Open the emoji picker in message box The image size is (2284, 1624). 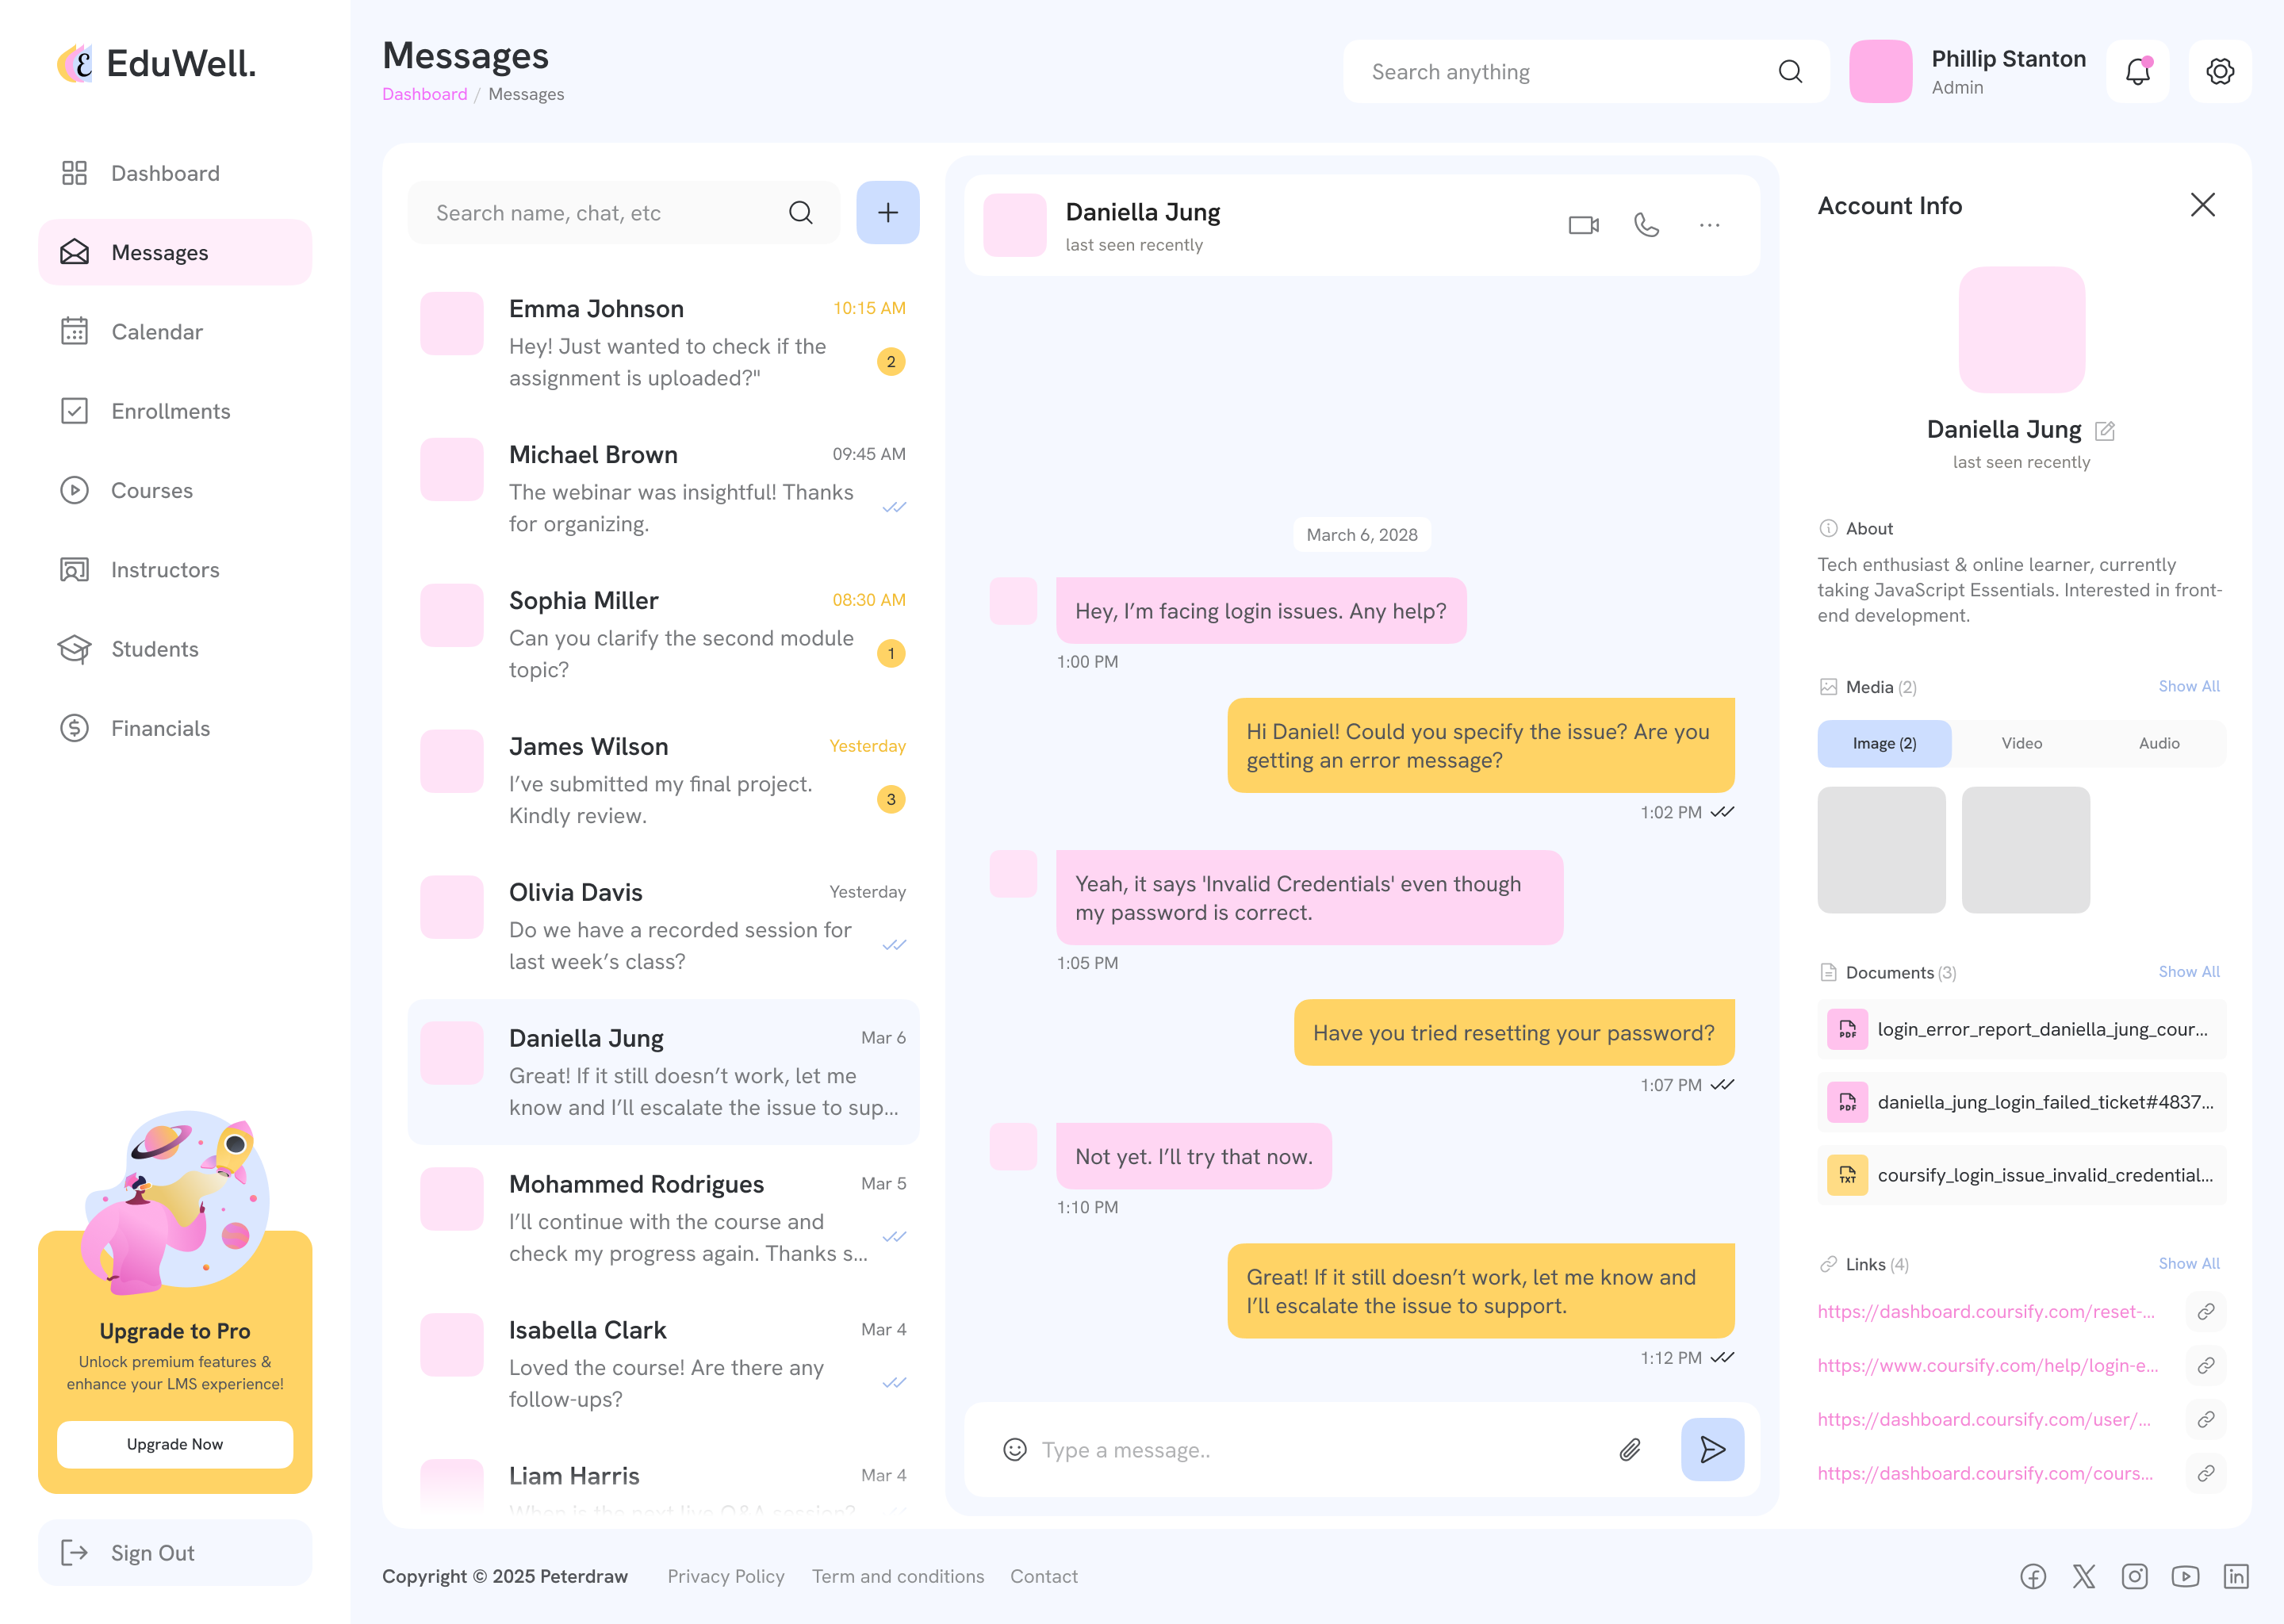[1014, 1449]
